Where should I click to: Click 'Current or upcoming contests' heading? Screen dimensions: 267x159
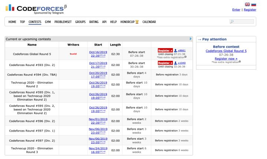(x=28, y=39)
